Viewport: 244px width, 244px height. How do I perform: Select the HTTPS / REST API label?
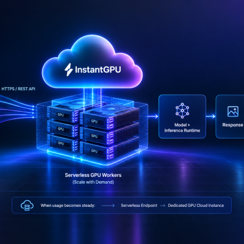[x=18, y=89]
